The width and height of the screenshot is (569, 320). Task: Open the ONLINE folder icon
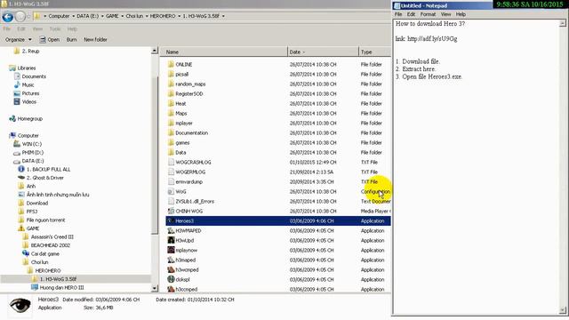[x=171, y=64]
